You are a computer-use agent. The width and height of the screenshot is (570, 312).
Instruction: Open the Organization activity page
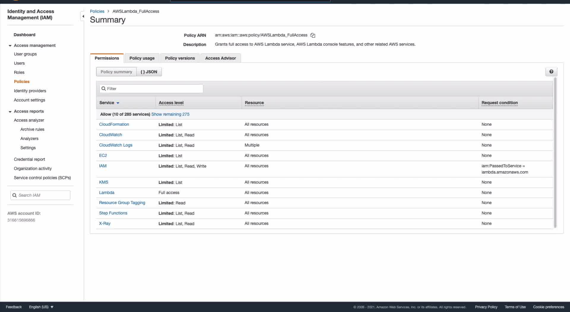click(33, 168)
